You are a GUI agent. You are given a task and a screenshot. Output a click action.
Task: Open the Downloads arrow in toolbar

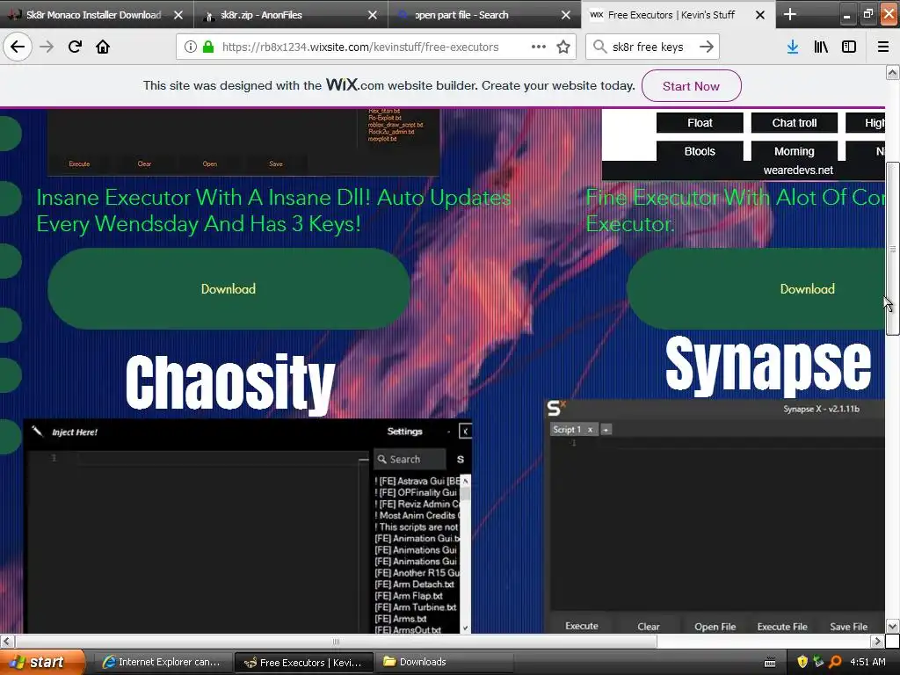[793, 47]
